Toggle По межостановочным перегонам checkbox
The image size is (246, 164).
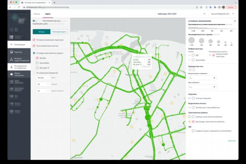pos(34,40)
